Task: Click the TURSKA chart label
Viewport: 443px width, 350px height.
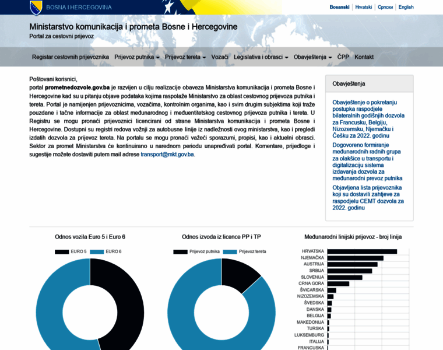Action: pos(315,328)
